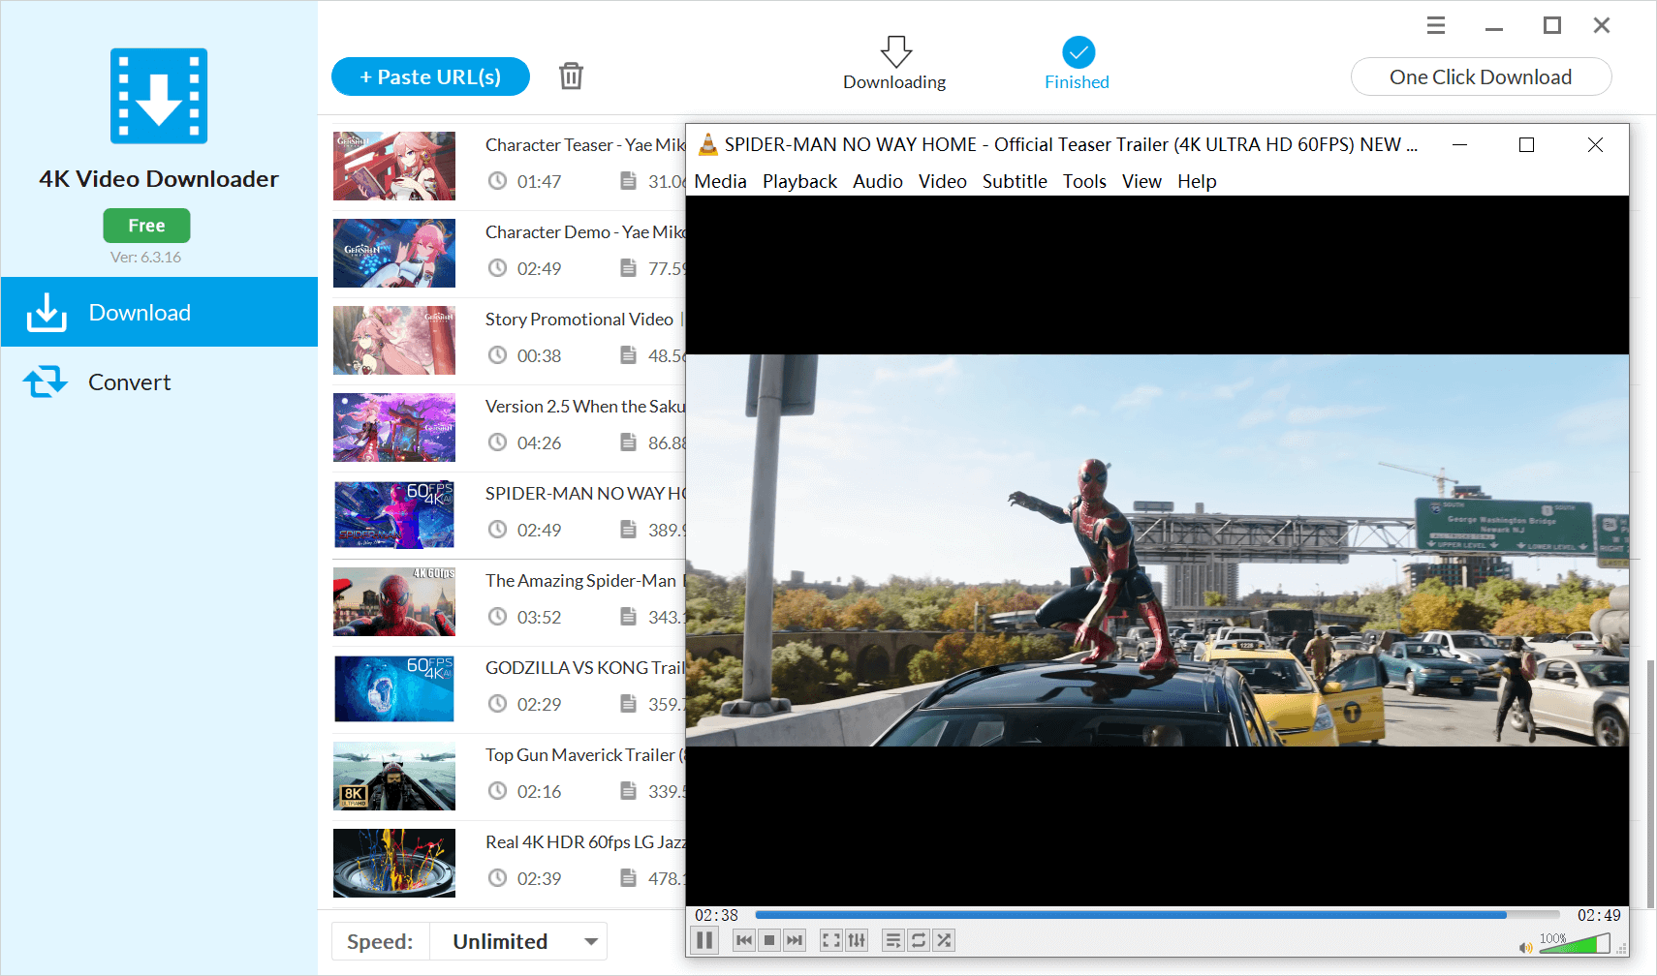Maximize the VLC player window

tap(1526, 144)
